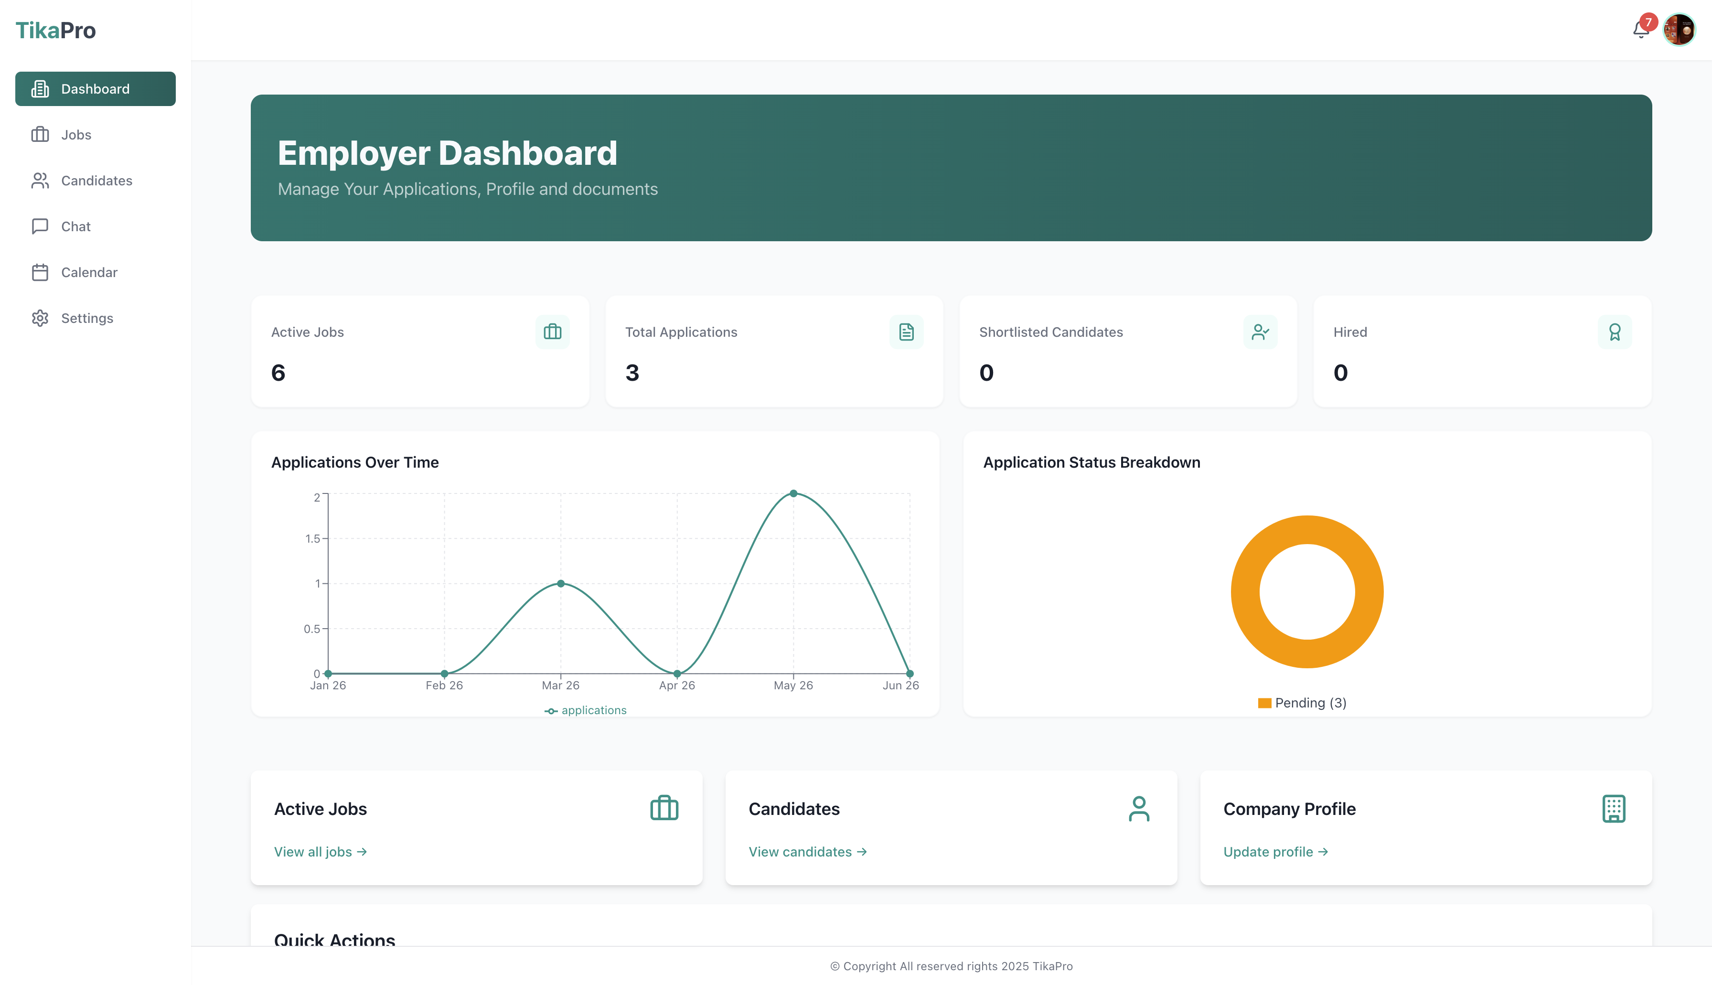
Task: Click the TikaPro logo
Action: pos(55,31)
